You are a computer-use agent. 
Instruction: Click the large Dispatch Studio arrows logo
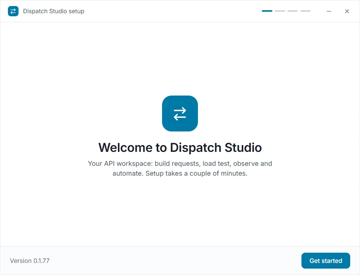point(180,113)
